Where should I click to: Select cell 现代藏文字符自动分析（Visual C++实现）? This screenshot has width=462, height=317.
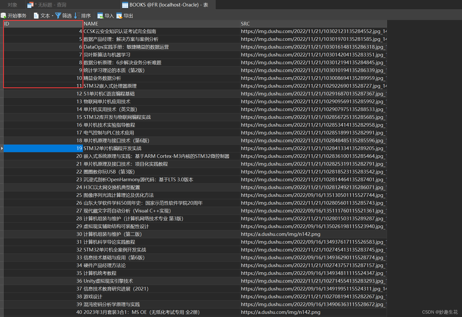click(x=162, y=211)
